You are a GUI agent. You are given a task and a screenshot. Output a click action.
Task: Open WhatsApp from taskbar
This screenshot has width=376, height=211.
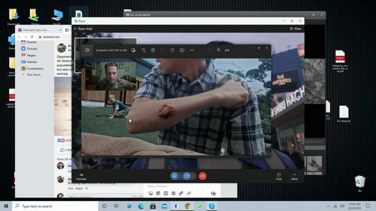[x=200, y=206]
